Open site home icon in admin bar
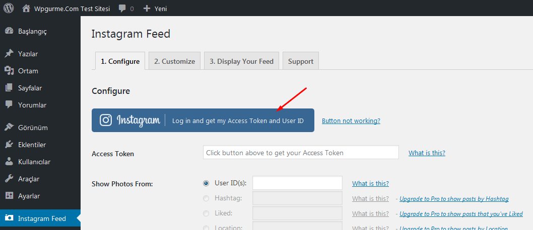This screenshot has height=230, width=533. point(26,8)
